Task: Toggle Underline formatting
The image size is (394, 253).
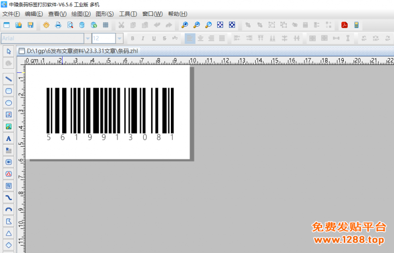Action: (154, 38)
